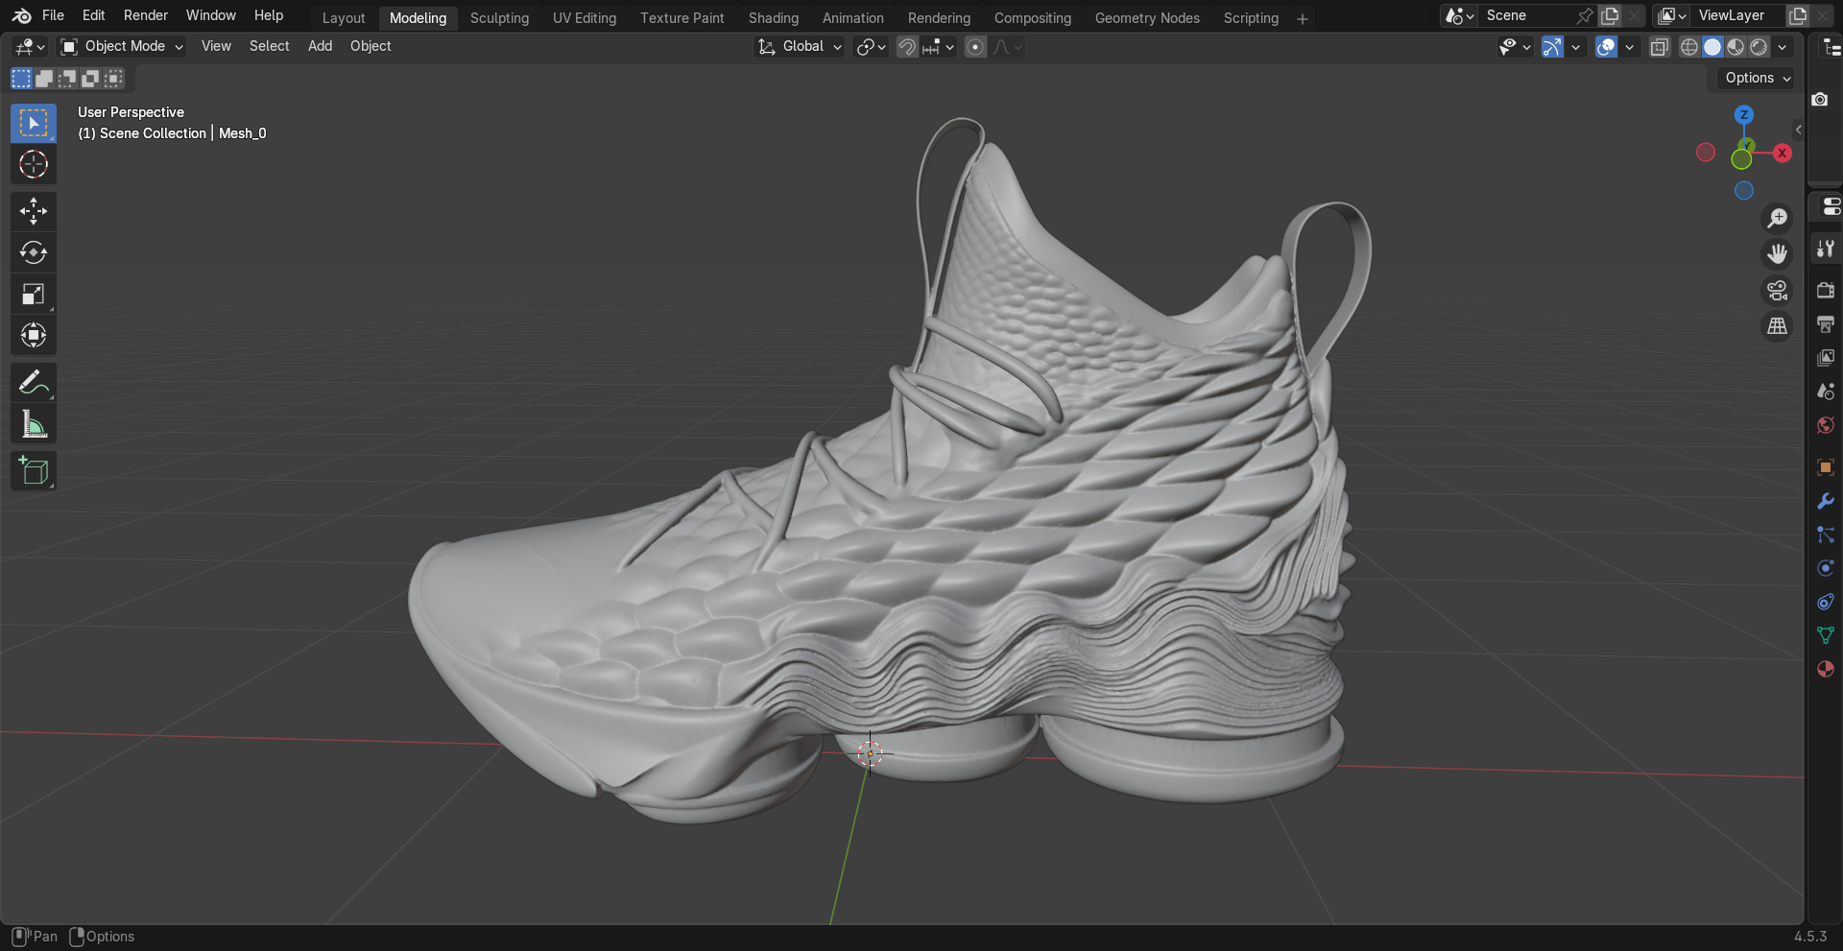This screenshot has width=1843, height=951.
Task: Open the Render properties tab
Action: (1826, 290)
